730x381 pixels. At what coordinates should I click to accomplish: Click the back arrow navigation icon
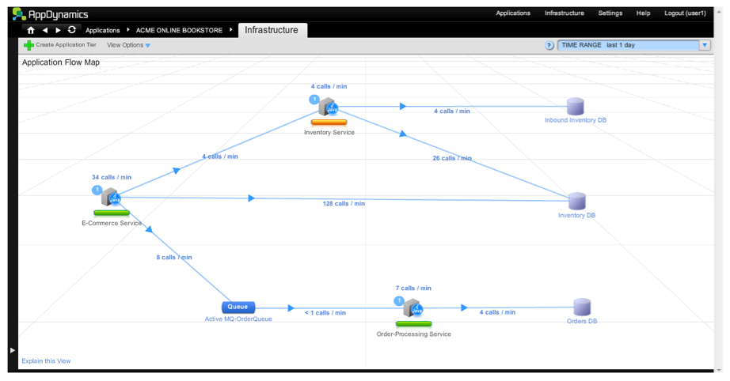point(45,30)
